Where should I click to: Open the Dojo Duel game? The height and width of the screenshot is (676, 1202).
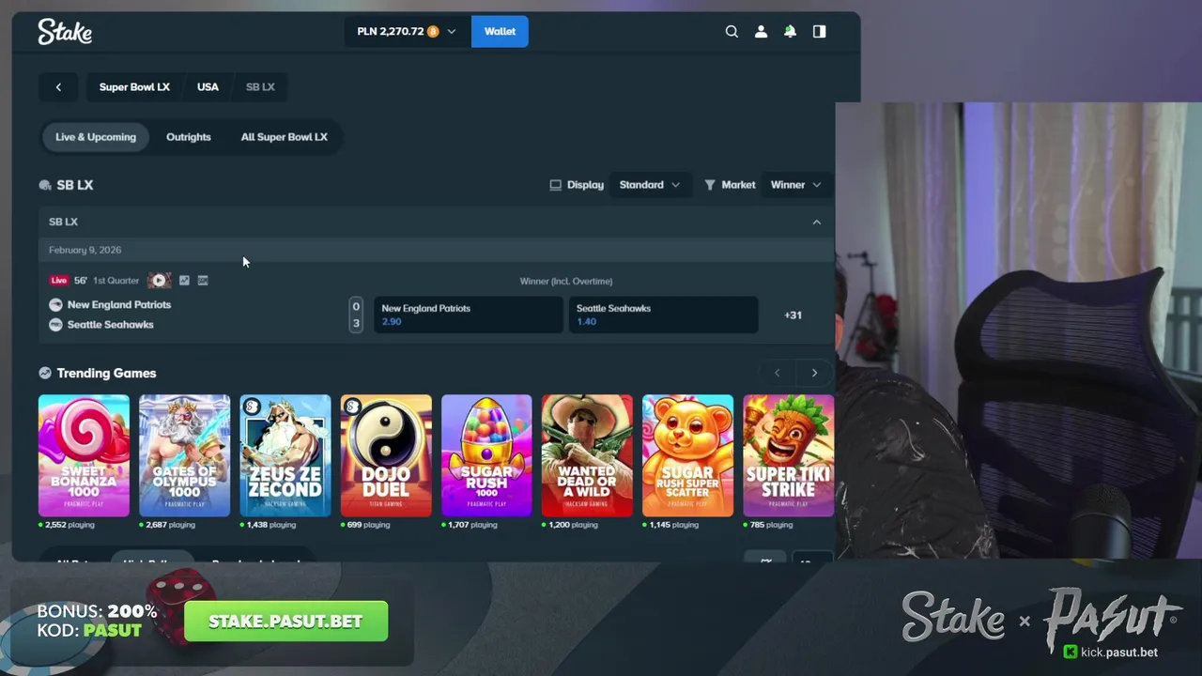point(386,455)
